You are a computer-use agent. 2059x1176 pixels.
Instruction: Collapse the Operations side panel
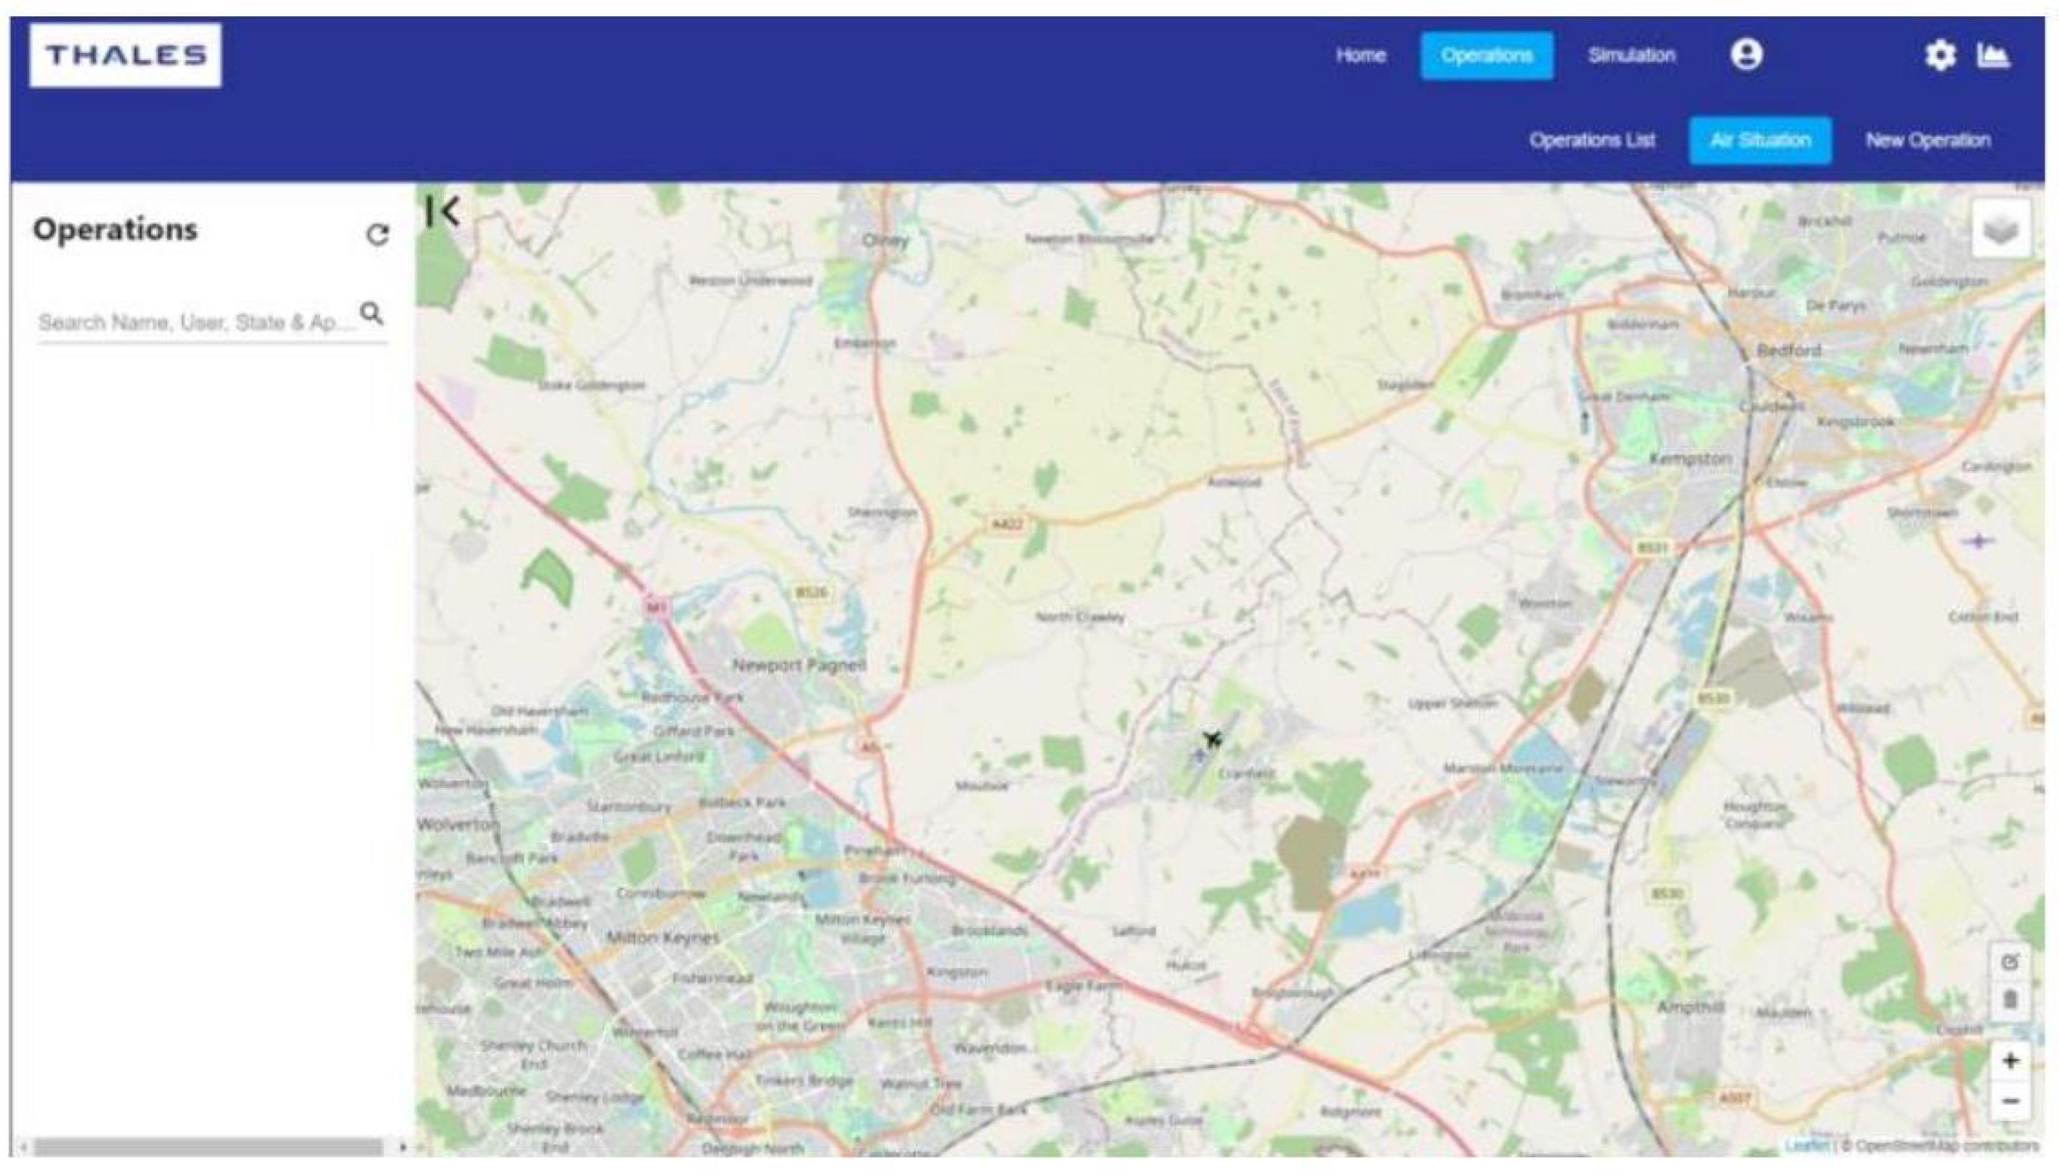[443, 212]
